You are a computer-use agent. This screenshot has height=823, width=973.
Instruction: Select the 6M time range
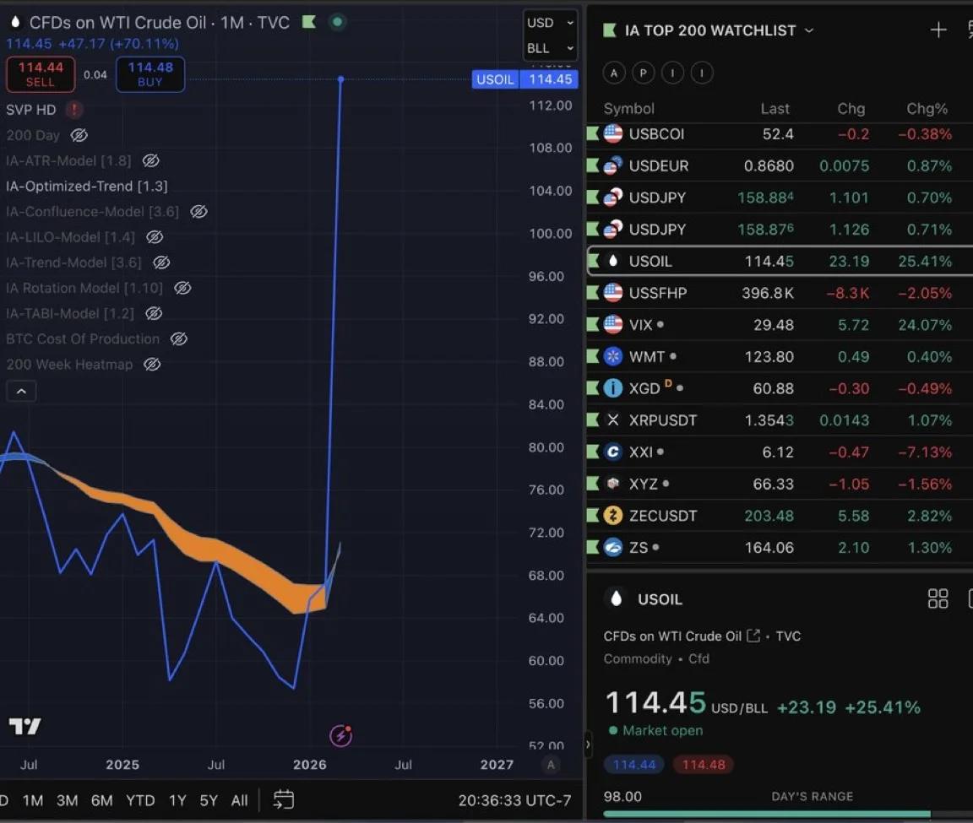coord(101,800)
